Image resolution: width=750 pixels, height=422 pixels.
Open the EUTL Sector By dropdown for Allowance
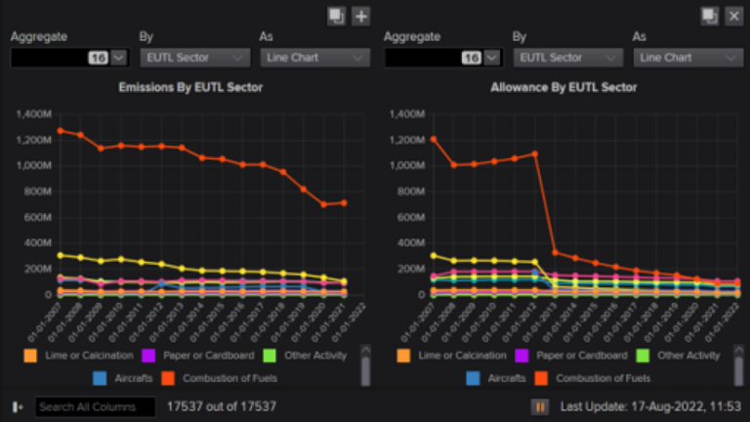coord(567,58)
